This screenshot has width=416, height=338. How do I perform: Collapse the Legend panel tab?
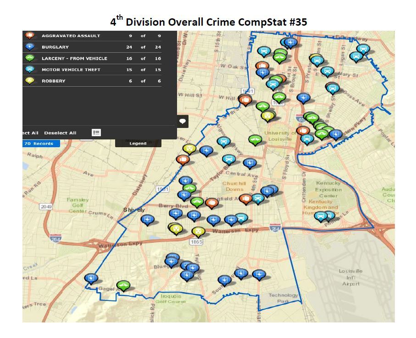tap(138, 144)
